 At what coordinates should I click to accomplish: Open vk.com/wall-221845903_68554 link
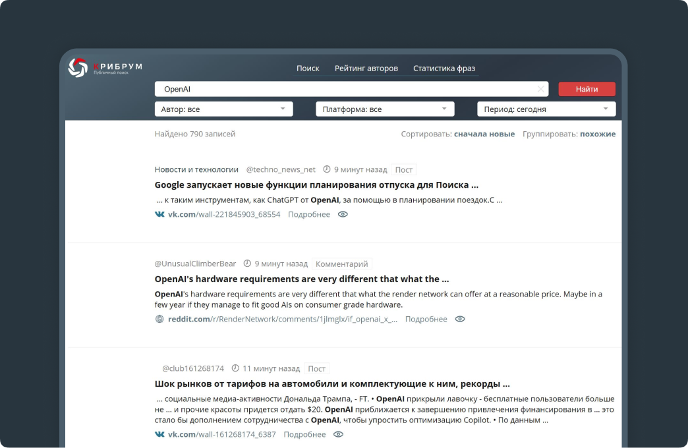coord(224,214)
